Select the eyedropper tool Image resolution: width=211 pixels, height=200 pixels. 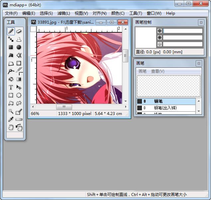(x=11, y=119)
